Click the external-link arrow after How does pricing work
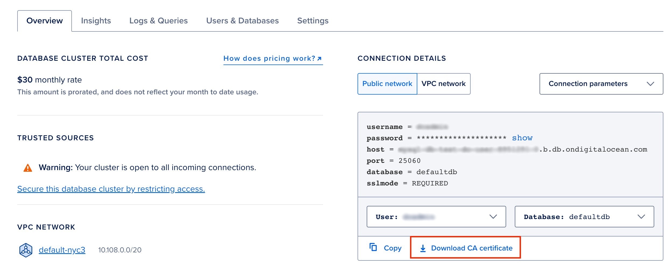The height and width of the screenshot is (265, 672). [x=319, y=58]
